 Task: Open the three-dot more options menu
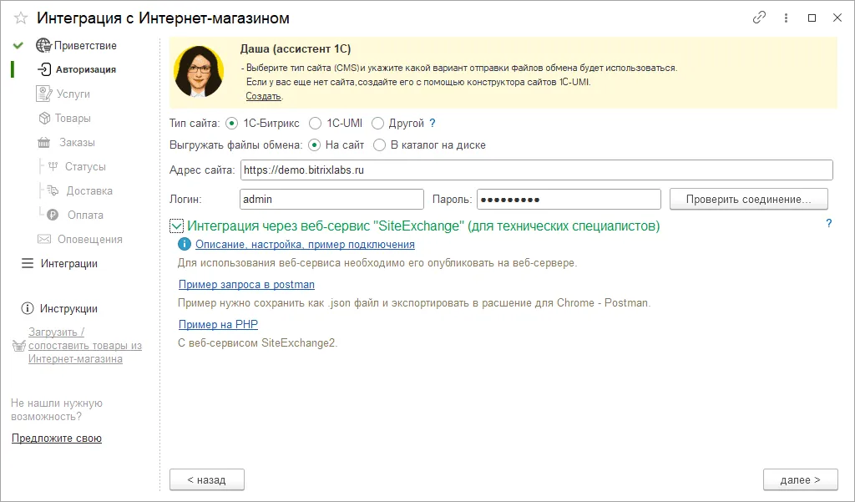click(x=786, y=18)
